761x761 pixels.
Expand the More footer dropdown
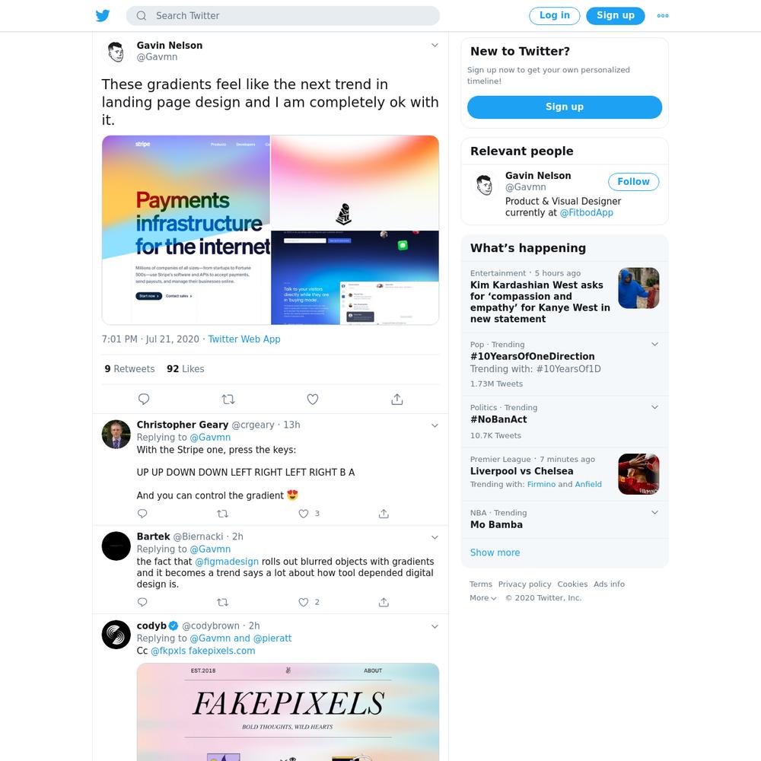[x=483, y=598]
